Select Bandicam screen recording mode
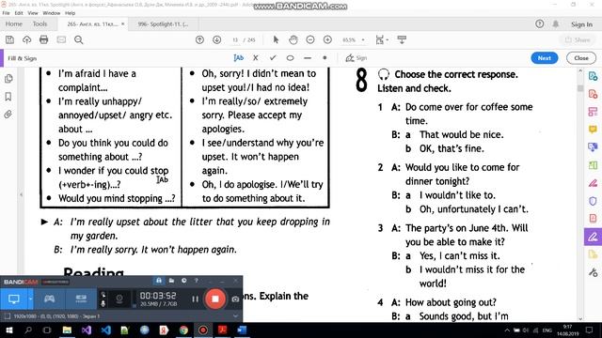This screenshot has height=338, width=602. coord(14,299)
